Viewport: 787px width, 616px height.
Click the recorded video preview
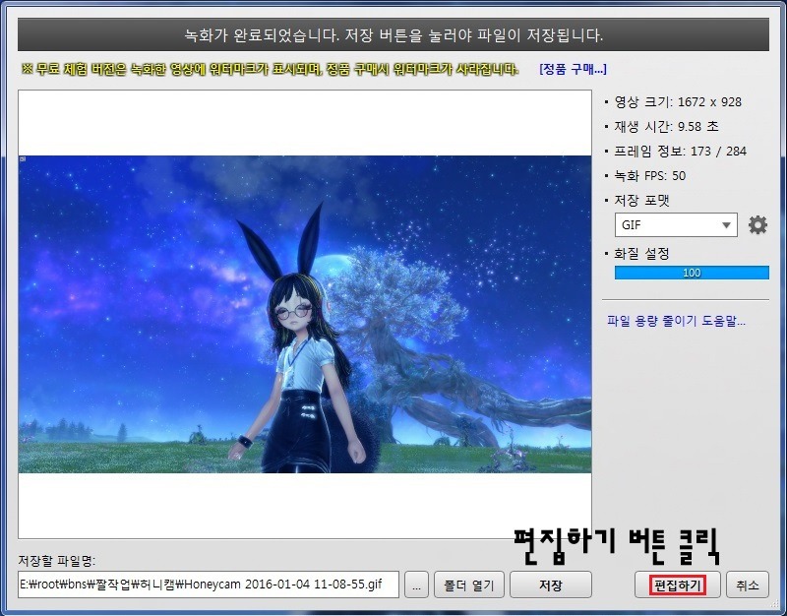pos(305,314)
